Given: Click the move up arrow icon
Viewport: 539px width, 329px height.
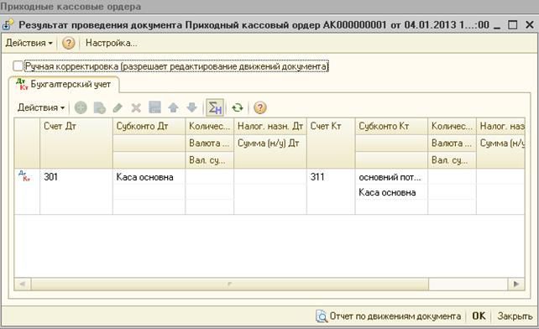Looking at the screenshot, I should tap(173, 107).
